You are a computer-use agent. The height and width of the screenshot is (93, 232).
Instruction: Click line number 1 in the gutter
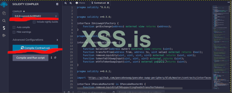pyautogui.click(x=72, y=7)
